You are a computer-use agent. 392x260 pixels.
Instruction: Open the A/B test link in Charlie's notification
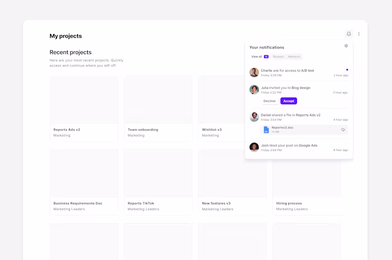(x=308, y=70)
